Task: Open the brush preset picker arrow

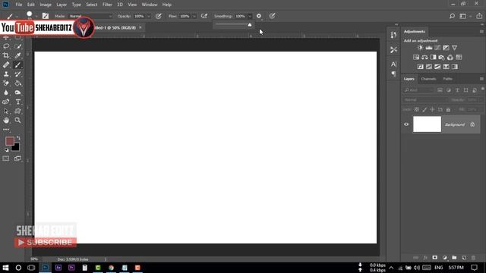Action: tap(36, 16)
